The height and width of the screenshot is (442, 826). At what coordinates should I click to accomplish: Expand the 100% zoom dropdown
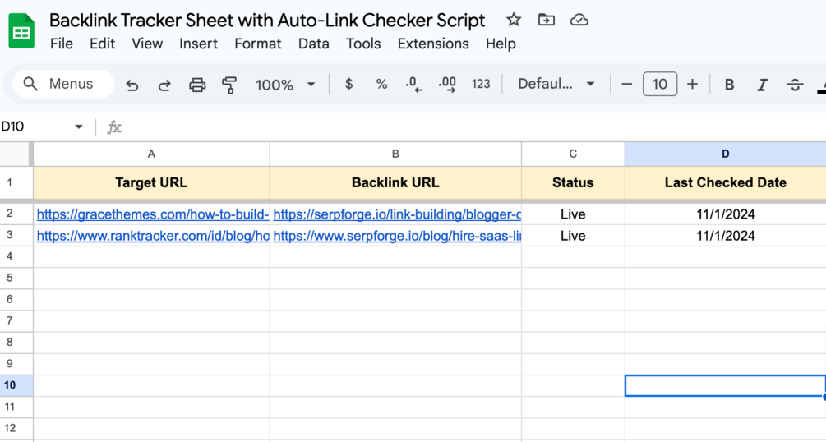coord(311,85)
